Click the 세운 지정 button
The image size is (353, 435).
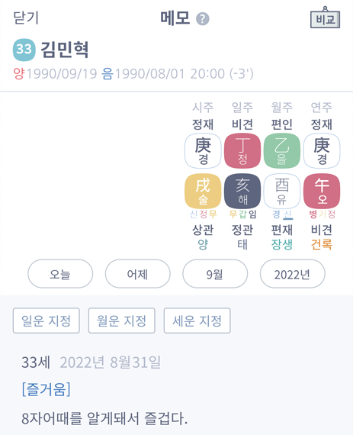(x=197, y=321)
